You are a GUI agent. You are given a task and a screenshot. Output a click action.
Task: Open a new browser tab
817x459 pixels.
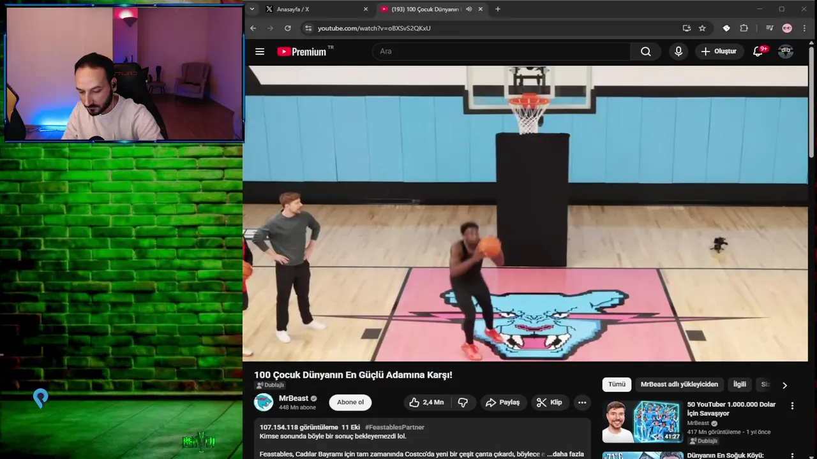point(498,9)
